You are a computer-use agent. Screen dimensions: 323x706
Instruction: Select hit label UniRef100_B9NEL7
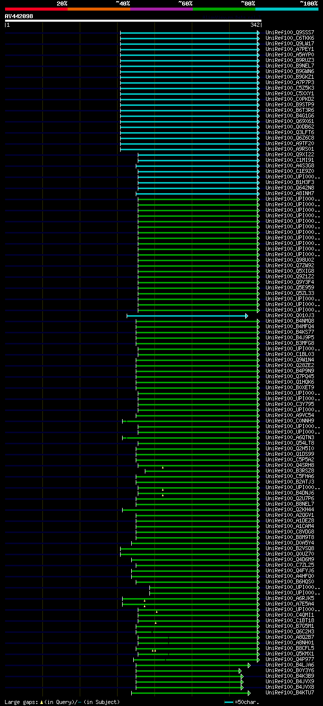[x=290, y=66]
